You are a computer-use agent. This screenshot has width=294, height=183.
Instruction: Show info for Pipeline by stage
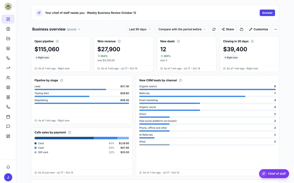coord(62,80)
